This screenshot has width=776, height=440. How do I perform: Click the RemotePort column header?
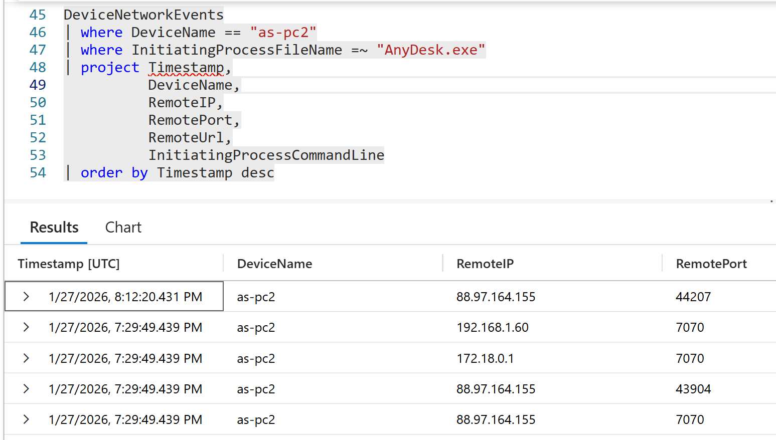(711, 264)
